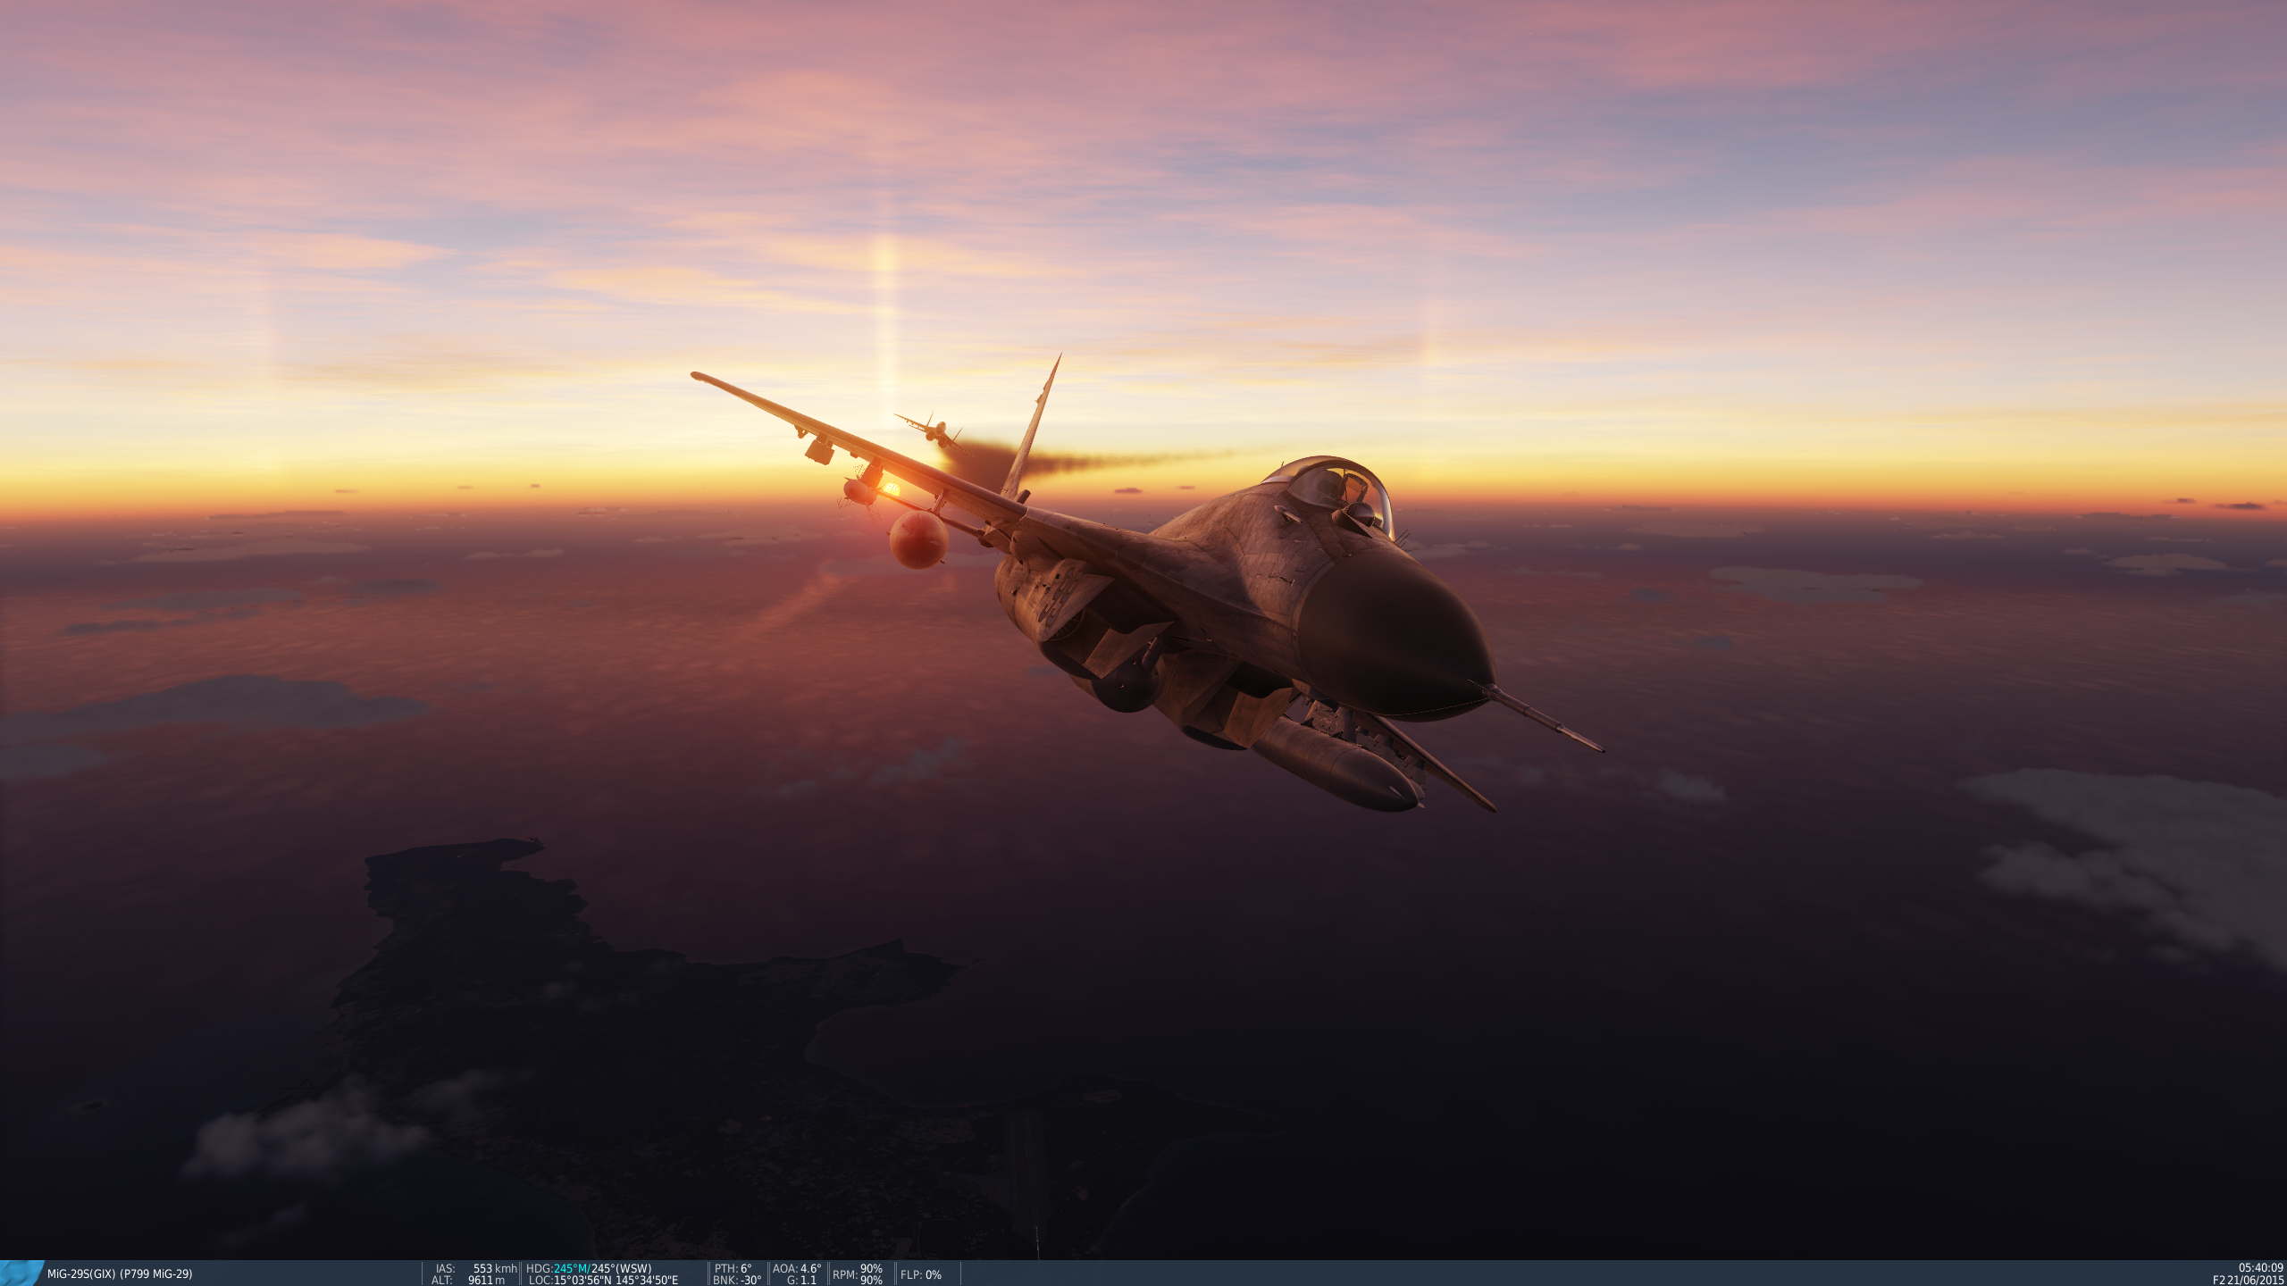
Task: Click the FLP 0% flaps readout
Action: tap(921, 1274)
